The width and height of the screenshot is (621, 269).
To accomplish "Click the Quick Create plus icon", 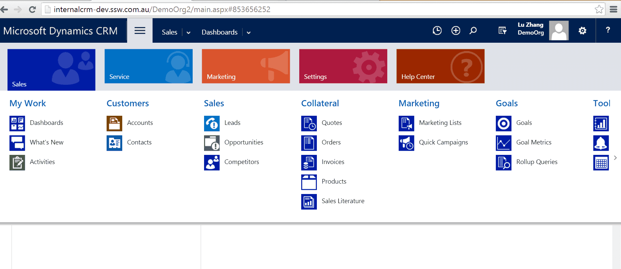I will tap(455, 31).
